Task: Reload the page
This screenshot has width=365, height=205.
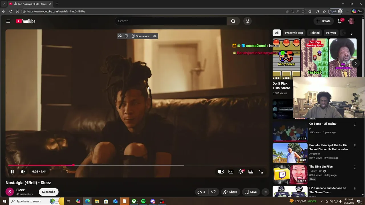Action: (11, 11)
